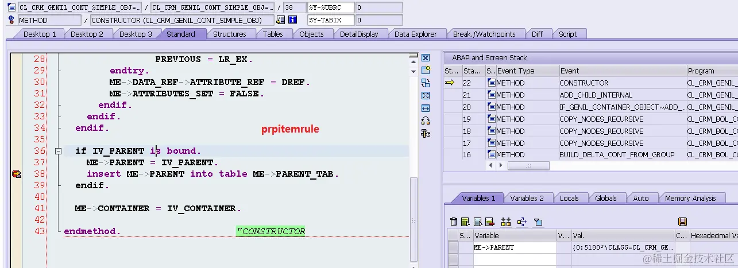Click the first green list icon after trash
Screen dimensions: 738x268
(465, 222)
